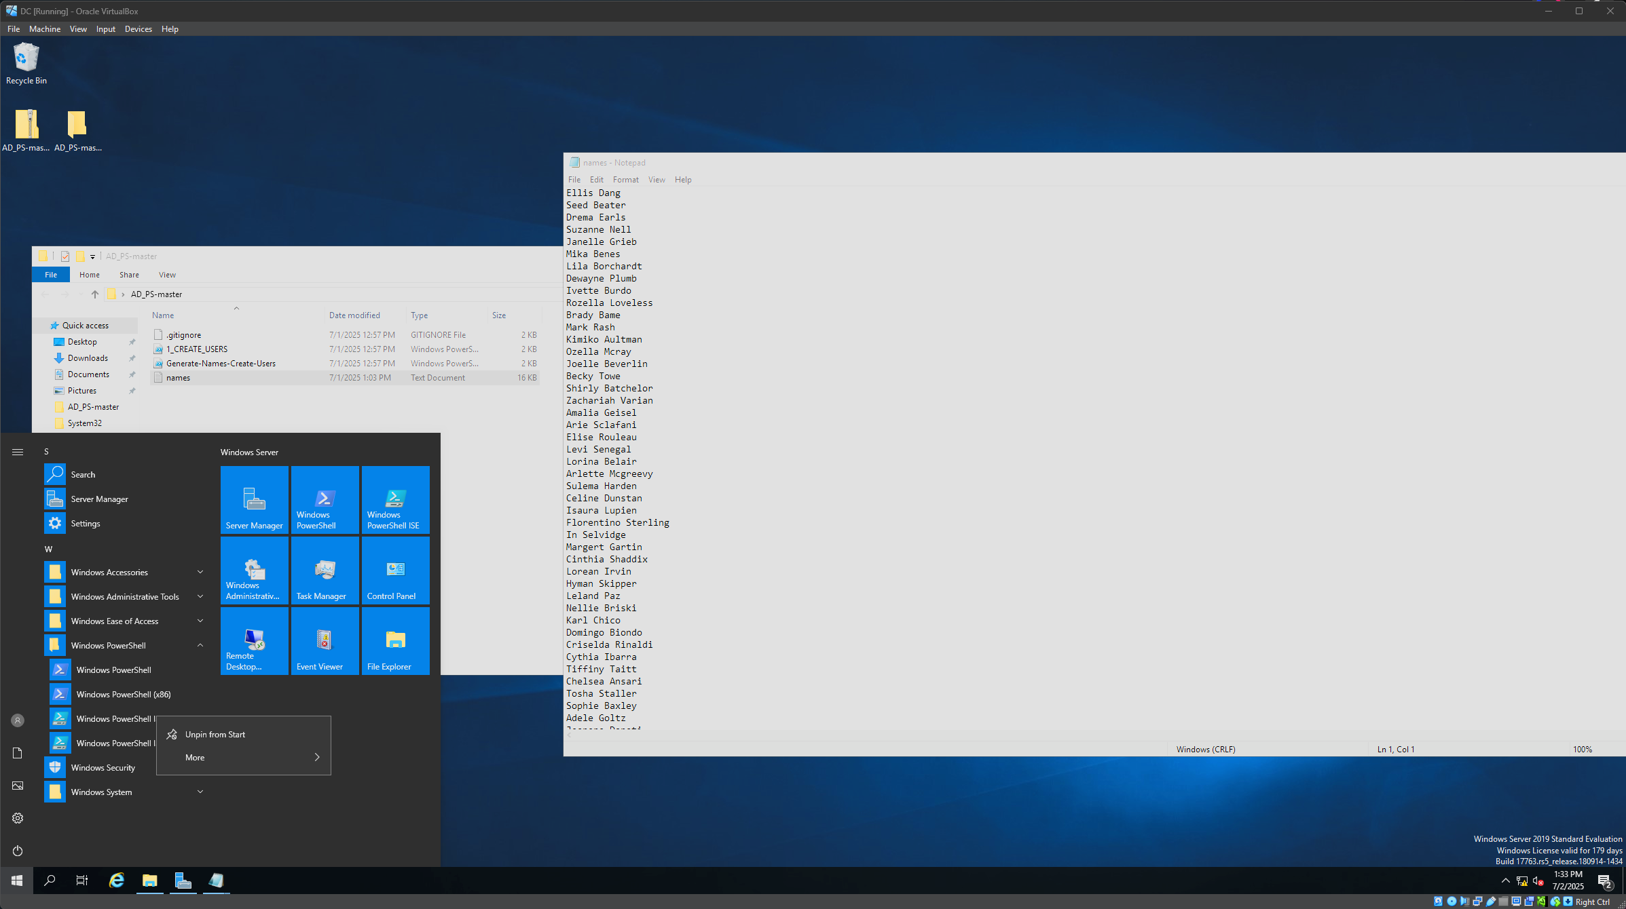Image resolution: width=1626 pixels, height=909 pixels.
Task: Click the name Florentino Sterling in Notepad
Action: tap(618, 522)
